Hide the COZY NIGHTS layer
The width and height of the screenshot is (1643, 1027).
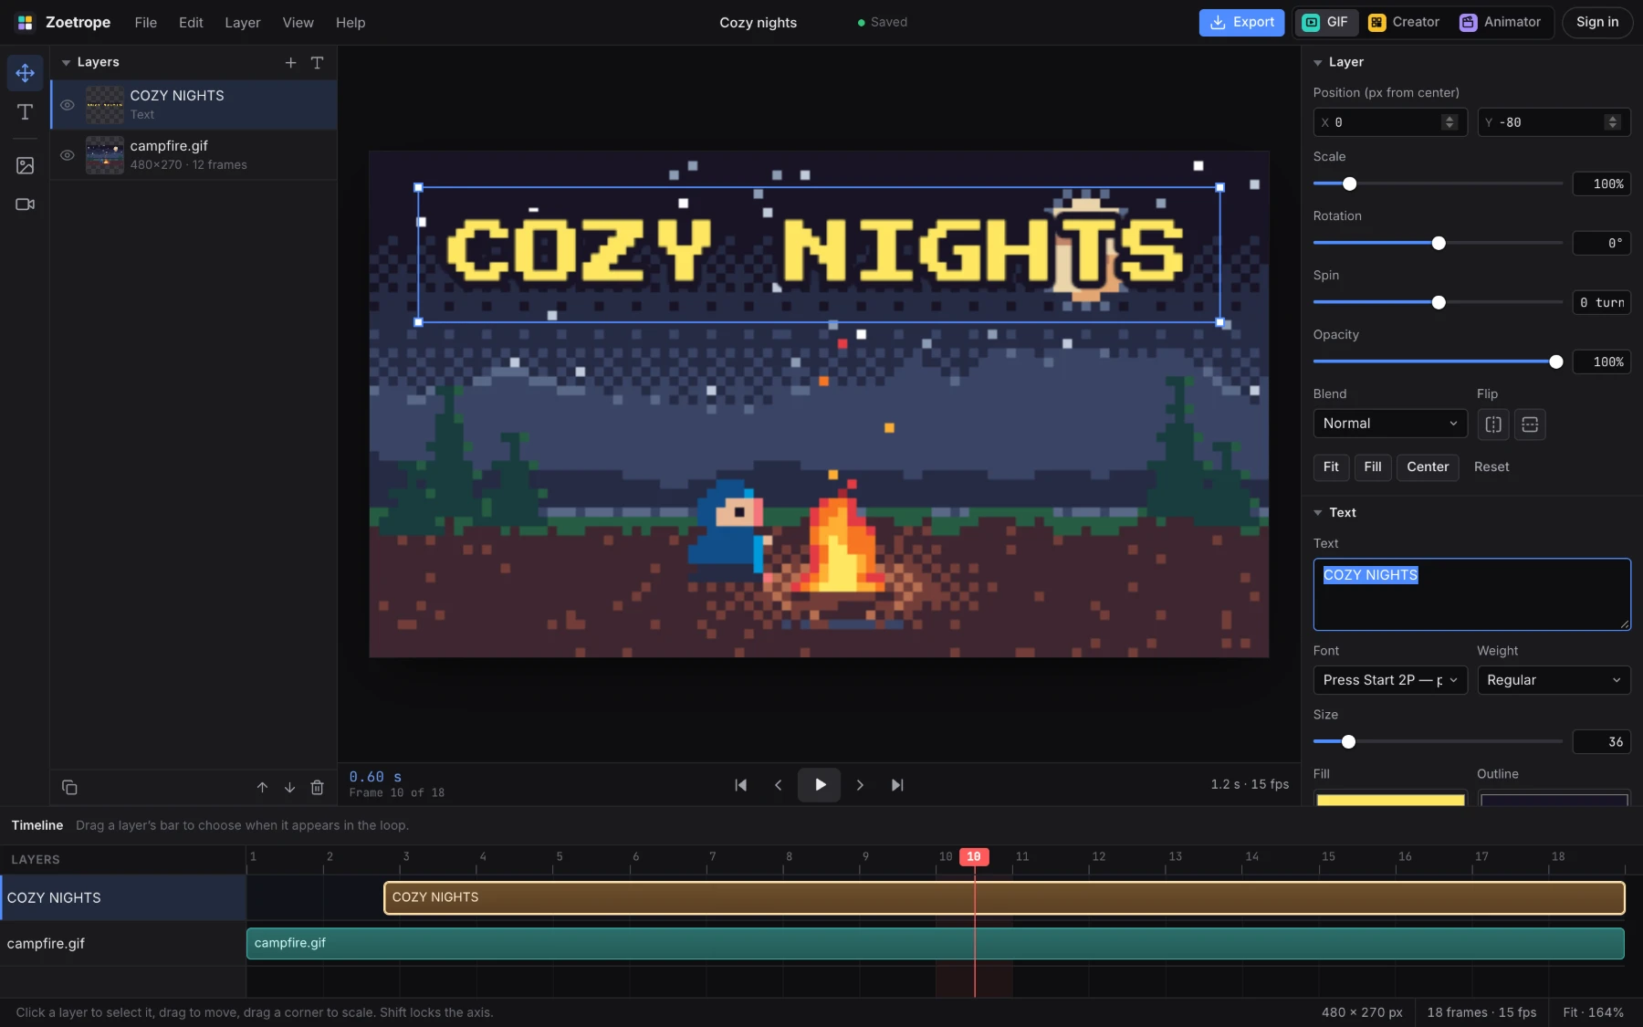tap(68, 105)
